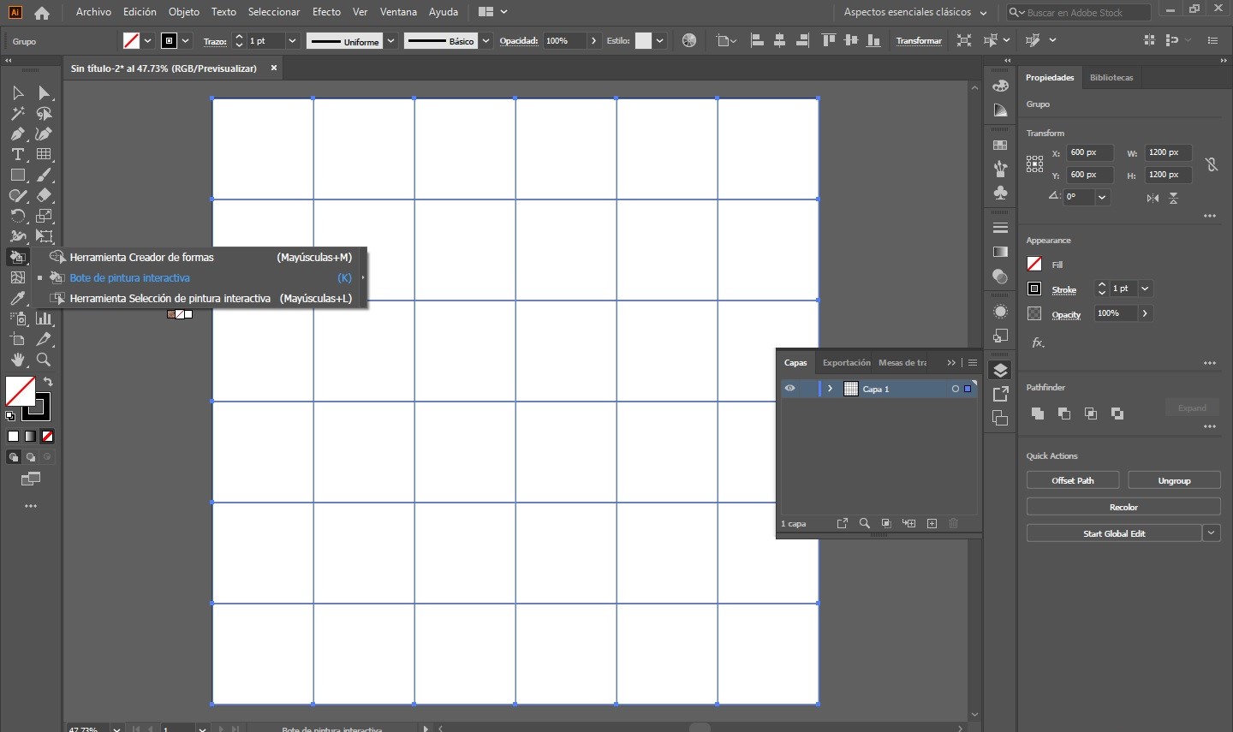Activate the Type tool
1233x732 pixels.
(18, 154)
